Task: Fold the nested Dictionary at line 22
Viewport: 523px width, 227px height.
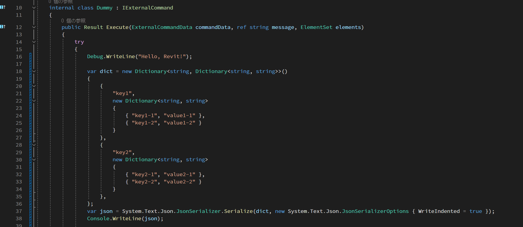Action: [34, 101]
